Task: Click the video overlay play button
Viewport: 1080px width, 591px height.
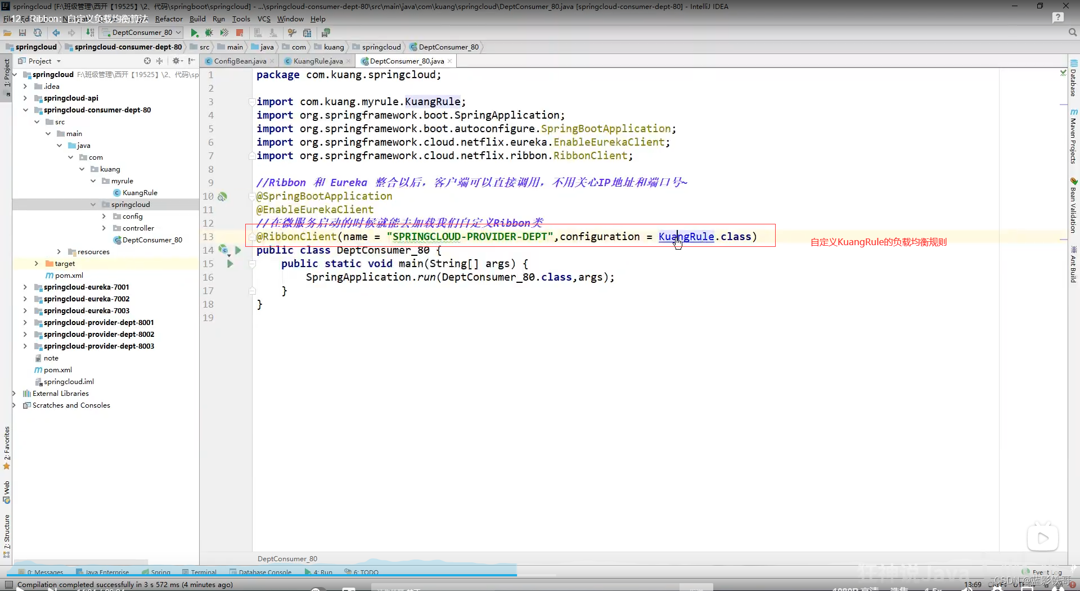Action: [1042, 538]
